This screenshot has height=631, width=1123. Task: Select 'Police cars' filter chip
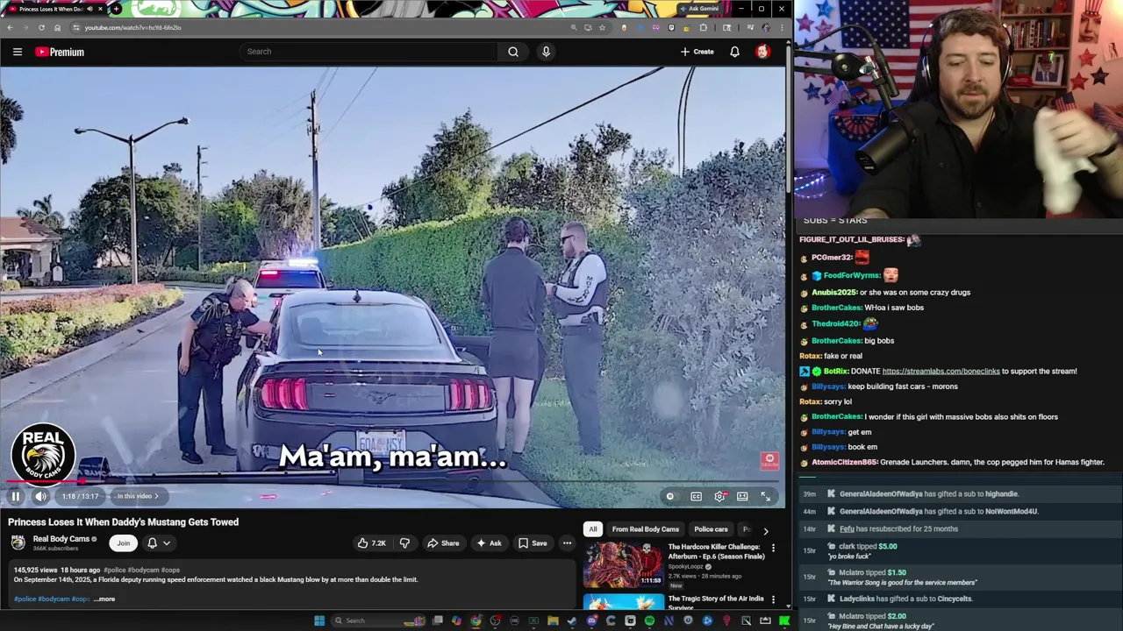tap(711, 529)
